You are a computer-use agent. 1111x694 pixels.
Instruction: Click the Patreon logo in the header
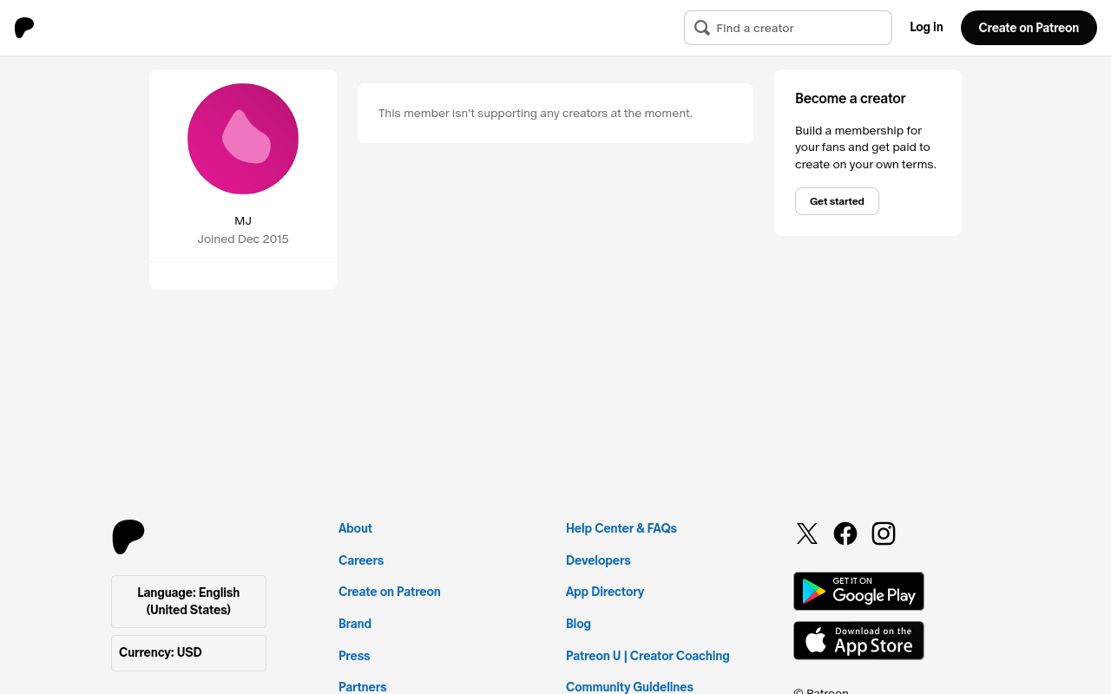[x=24, y=28]
